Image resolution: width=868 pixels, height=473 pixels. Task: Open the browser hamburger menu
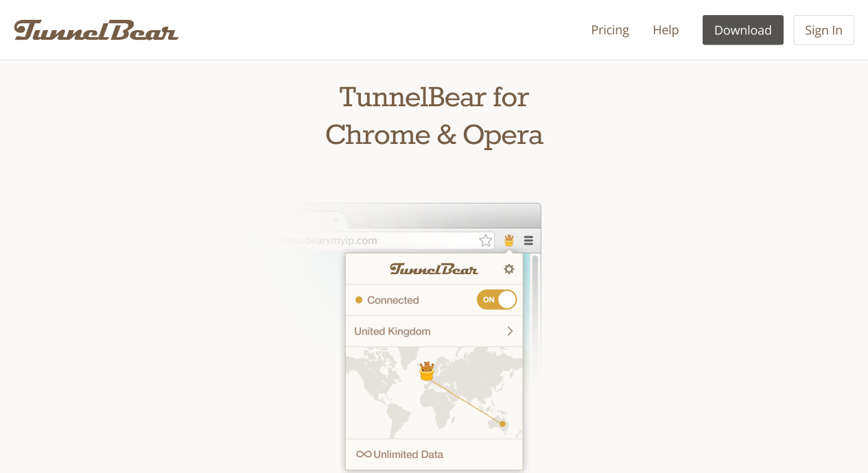click(528, 241)
